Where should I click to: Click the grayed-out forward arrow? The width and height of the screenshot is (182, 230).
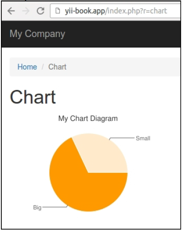[x=26, y=11]
